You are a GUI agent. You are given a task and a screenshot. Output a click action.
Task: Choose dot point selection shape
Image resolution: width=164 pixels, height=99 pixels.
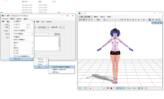point(102,20)
